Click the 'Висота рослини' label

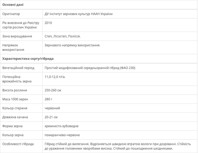(x=15, y=90)
